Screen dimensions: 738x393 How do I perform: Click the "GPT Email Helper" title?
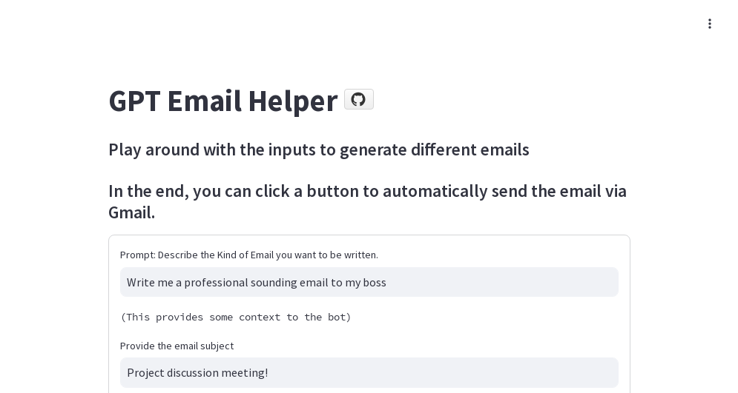pos(223,101)
